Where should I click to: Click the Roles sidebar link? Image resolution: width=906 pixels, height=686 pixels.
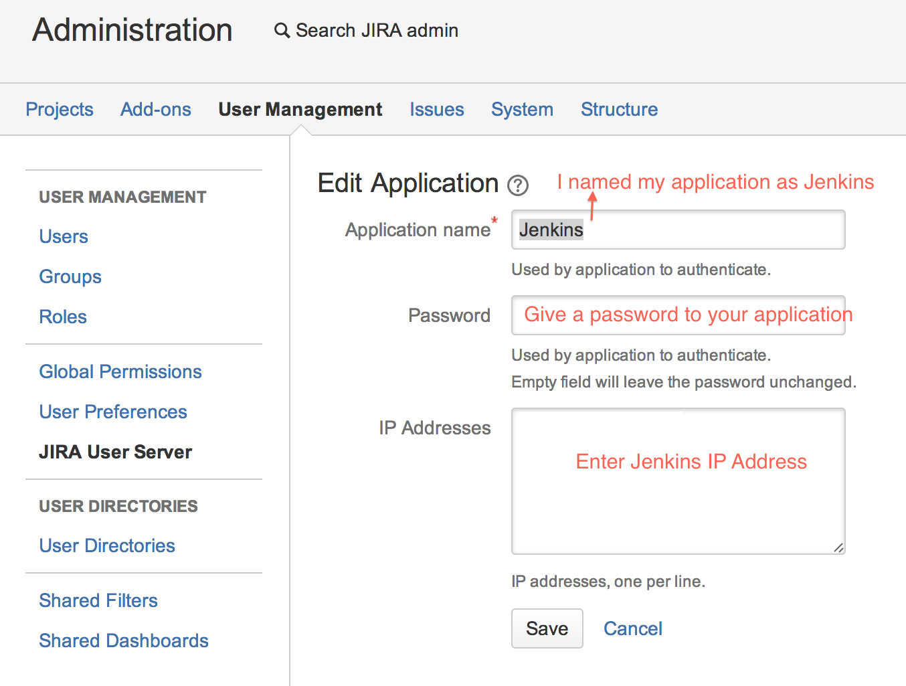click(63, 317)
